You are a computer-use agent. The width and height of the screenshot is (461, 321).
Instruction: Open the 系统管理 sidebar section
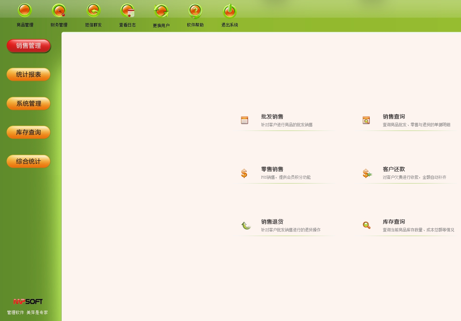(x=28, y=103)
